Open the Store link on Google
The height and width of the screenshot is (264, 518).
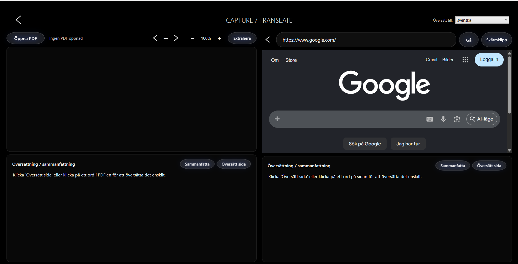pyautogui.click(x=291, y=60)
